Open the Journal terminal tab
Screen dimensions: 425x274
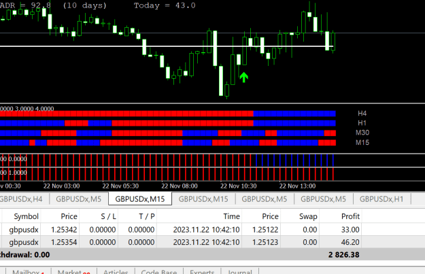tap(239, 271)
